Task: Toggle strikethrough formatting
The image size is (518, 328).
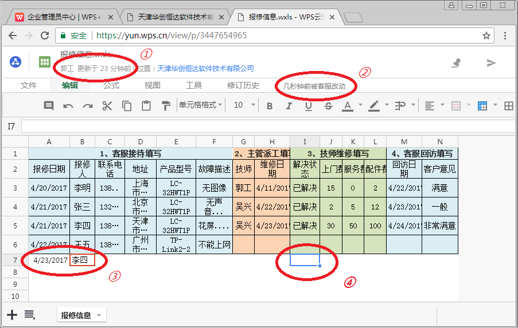Action: pos(328,106)
